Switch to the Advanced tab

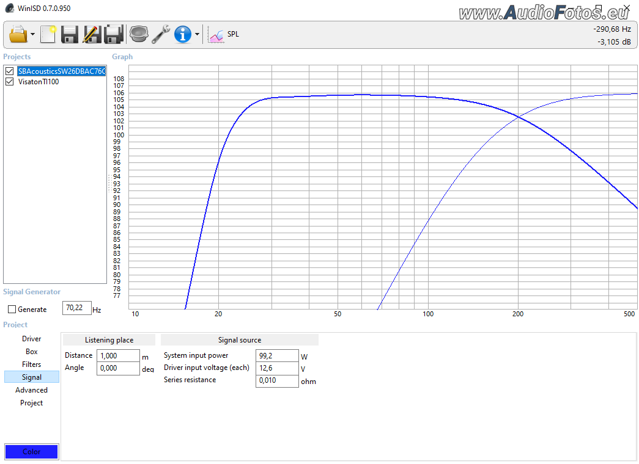[x=31, y=390]
